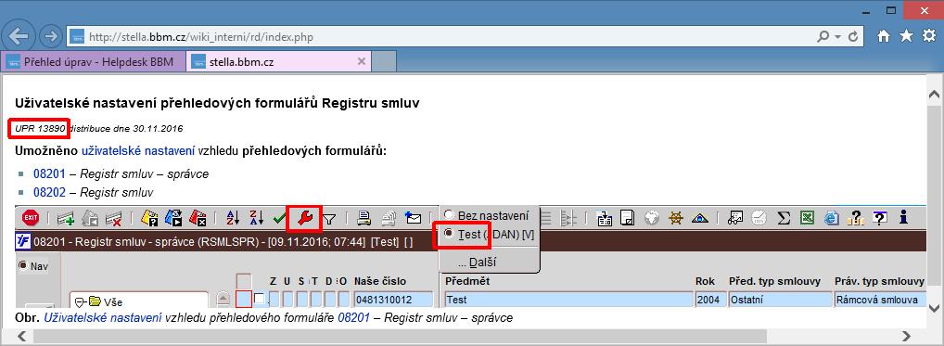
Task: Open user settings via red wrench icon
Action: pos(305,219)
